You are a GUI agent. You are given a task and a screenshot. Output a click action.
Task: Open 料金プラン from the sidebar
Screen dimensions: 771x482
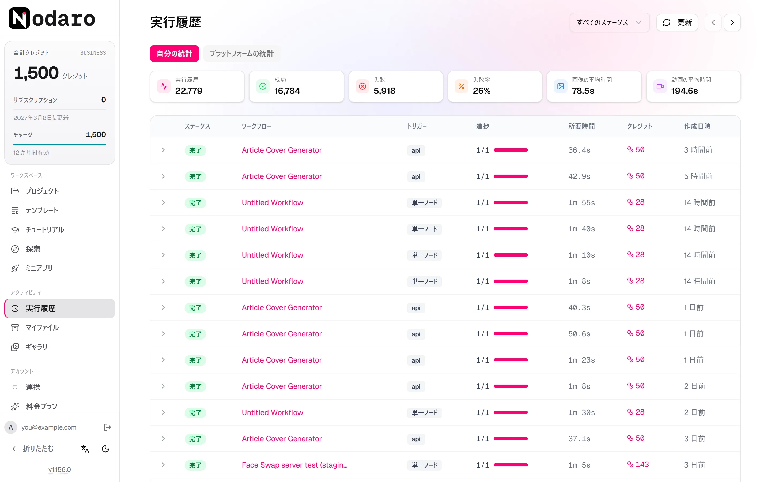(x=60, y=406)
